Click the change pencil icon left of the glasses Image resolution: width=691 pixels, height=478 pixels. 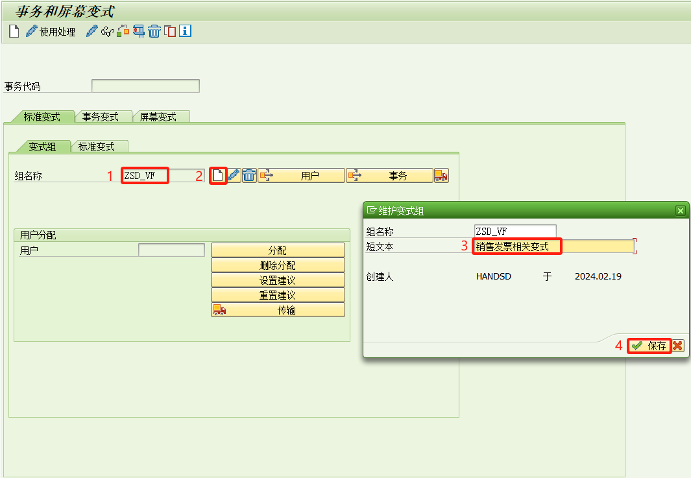coord(91,31)
